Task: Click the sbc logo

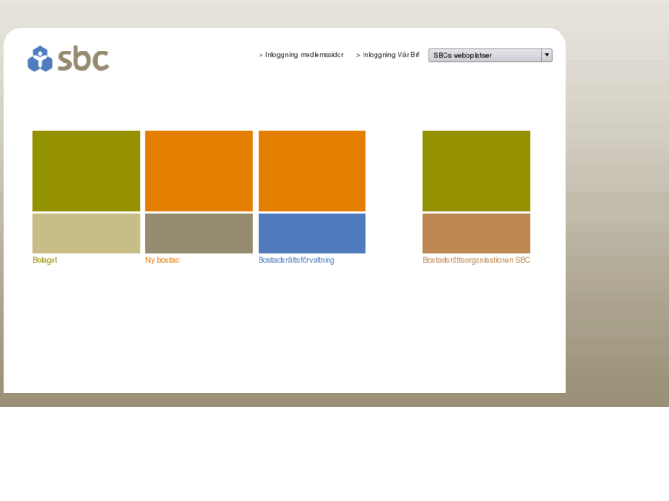Action: point(68,59)
